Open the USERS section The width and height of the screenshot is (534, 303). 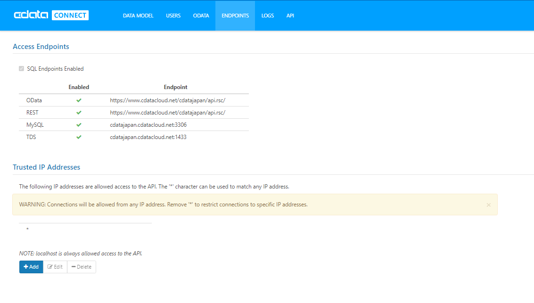173,15
